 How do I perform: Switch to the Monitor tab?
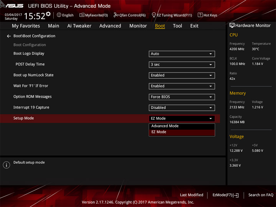coord(138,26)
